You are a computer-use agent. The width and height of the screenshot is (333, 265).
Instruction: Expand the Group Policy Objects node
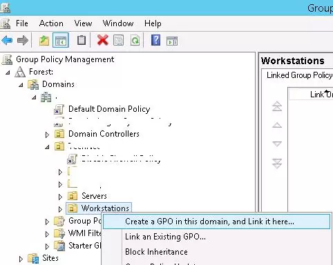coord(47,222)
